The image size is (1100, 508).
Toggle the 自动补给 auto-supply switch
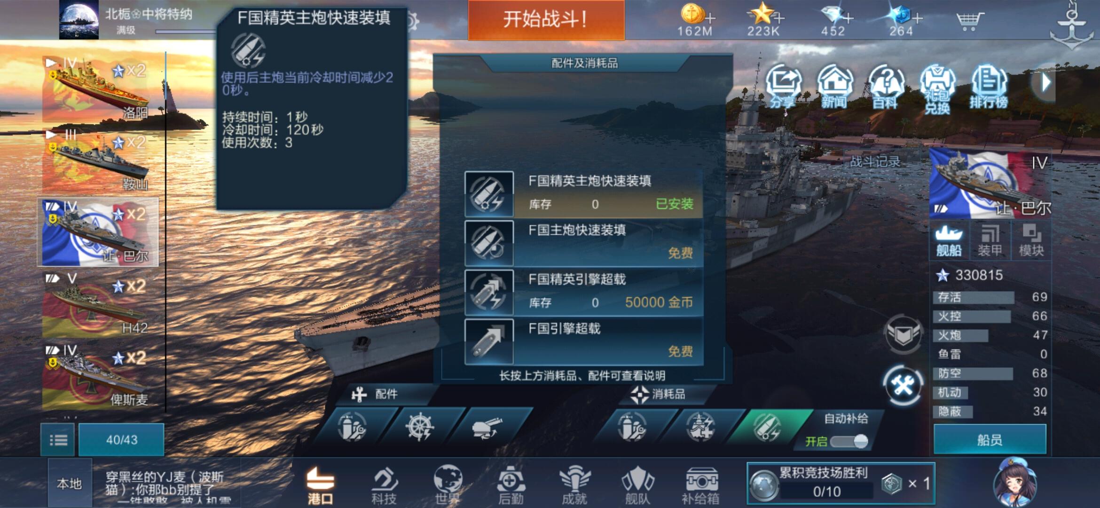[x=849, y=441]
